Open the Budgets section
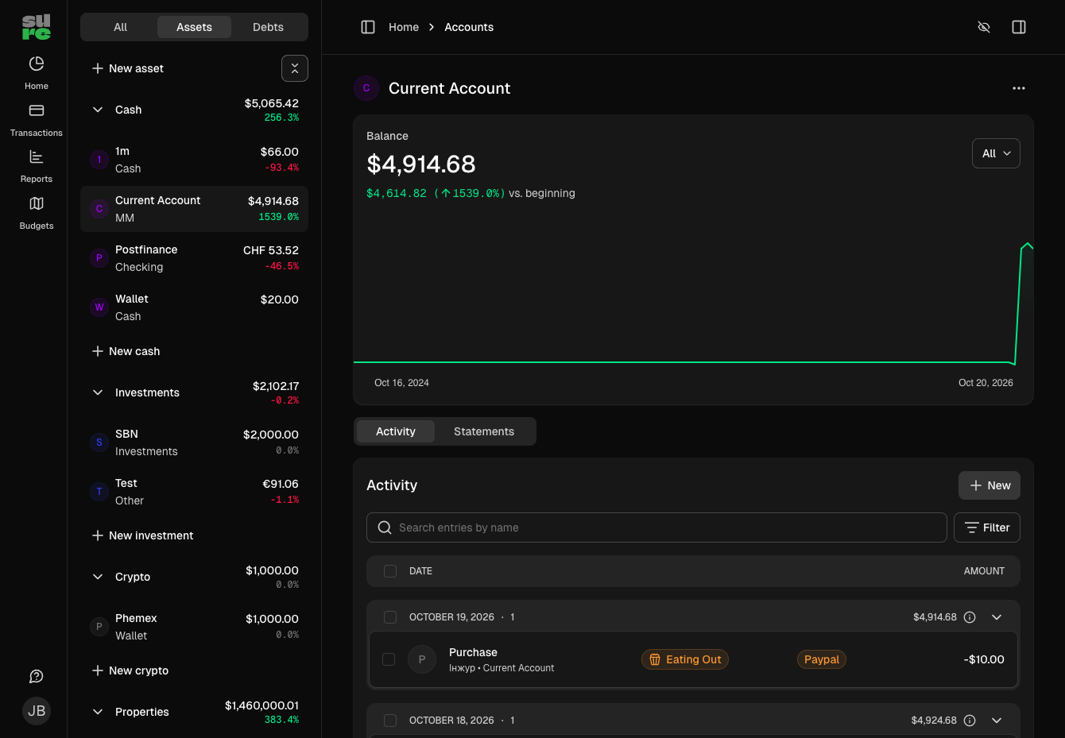This screenshot has width=1065, height=738. point(37,212)
